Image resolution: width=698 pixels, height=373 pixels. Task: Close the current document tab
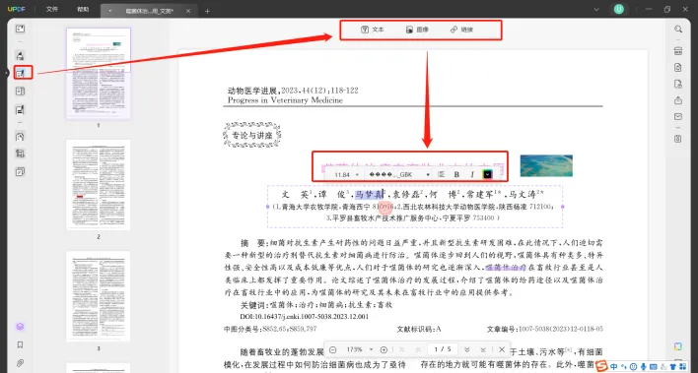[x=188, y=11]
